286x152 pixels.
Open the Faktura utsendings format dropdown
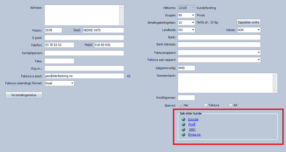tap(72, 83)
